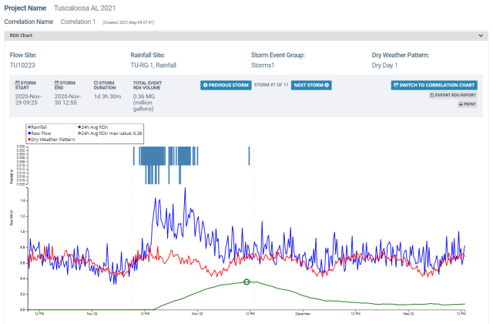Image resolution: width=493 pixels, height=324 pixels.
Task: Advance to the Next Storm
Action: (311, 85)
